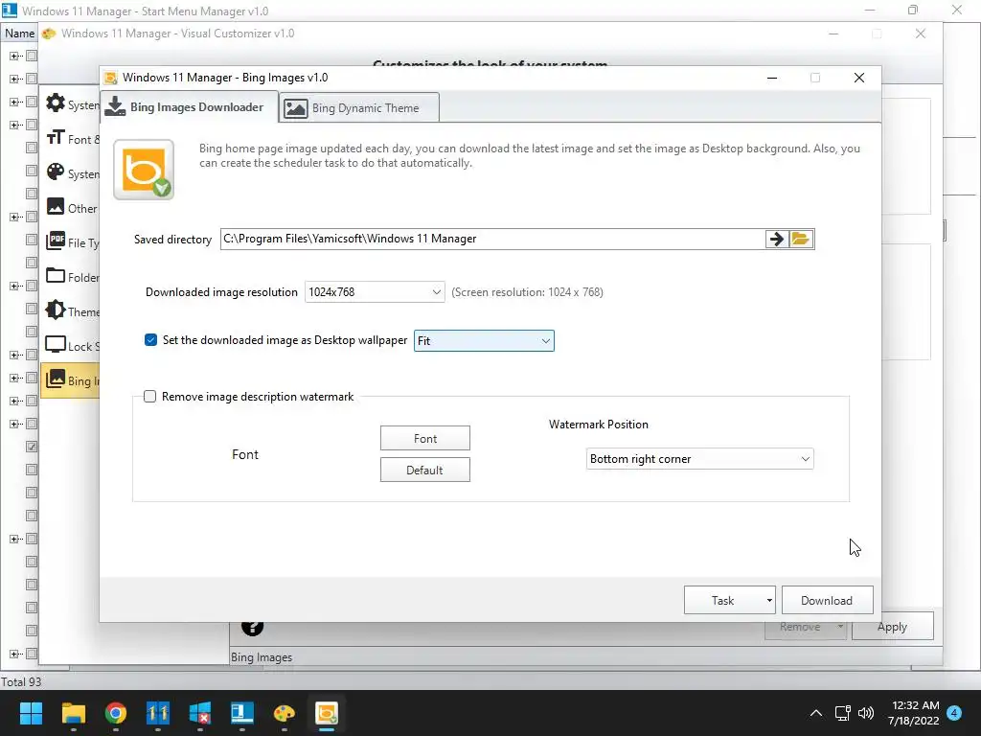Toggle the checked tree checkbox in Start Menu Manager
This screenshot has height=736, width=981.
(x=32, y=447)
